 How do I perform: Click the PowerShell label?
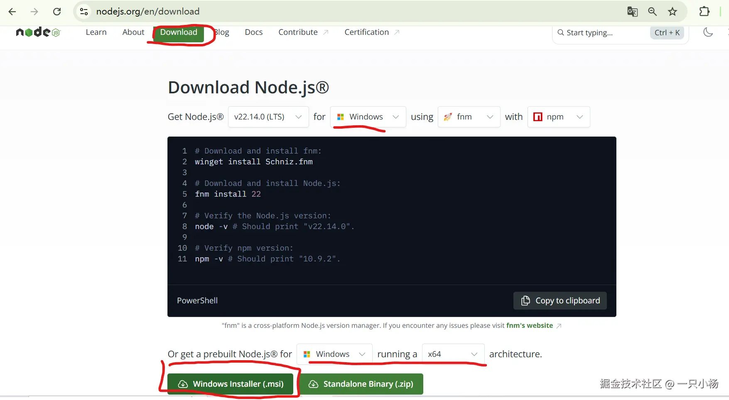(197, 301)
